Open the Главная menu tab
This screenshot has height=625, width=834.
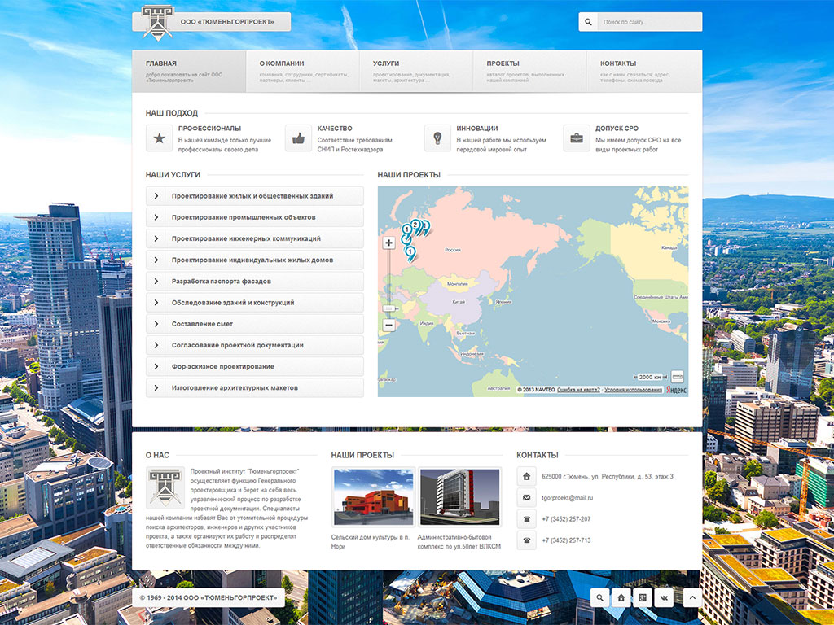pos(189,72)
